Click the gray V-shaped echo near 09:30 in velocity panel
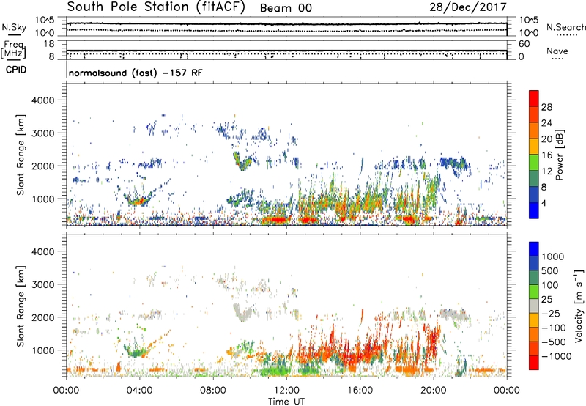 (243, 313)
